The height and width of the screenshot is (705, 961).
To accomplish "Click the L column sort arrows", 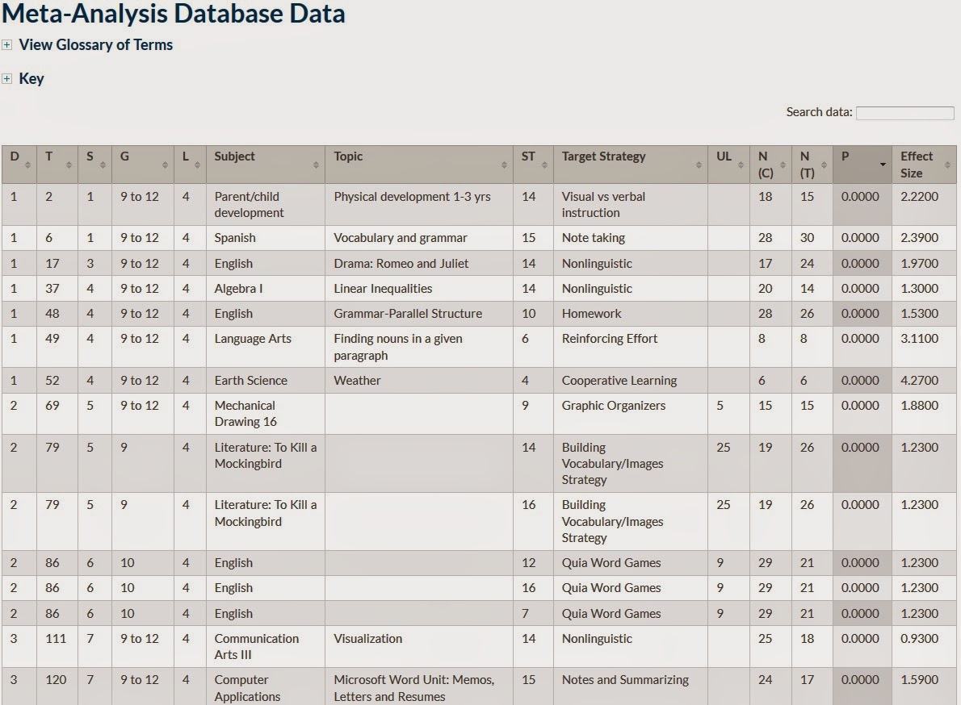I will pyautogui.click(x=197, y=165).
